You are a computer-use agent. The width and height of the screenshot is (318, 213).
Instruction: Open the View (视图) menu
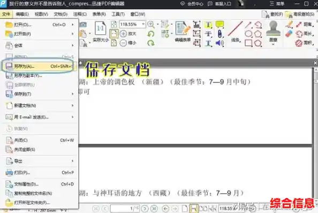coord(41,14)
